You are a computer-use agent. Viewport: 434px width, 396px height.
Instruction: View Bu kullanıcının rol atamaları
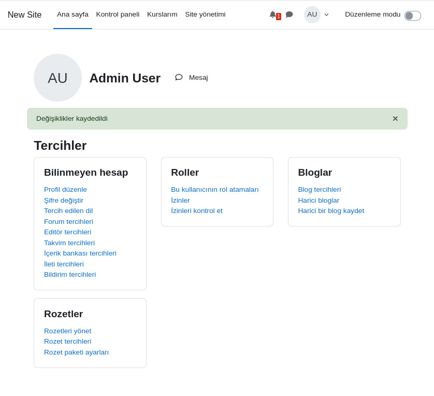214,189
